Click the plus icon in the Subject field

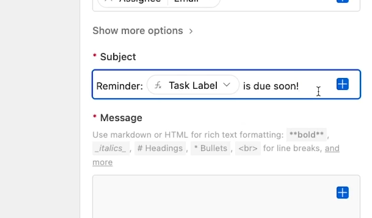pyautogui.click(x=342, y=84)
